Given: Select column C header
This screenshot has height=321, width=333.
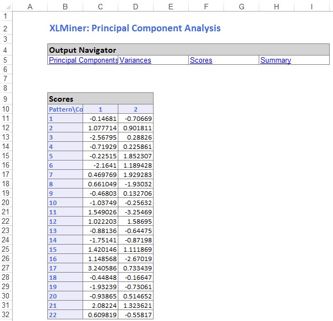Looking at the screenshot, I should pyautogui.click(x=100, y=7).
